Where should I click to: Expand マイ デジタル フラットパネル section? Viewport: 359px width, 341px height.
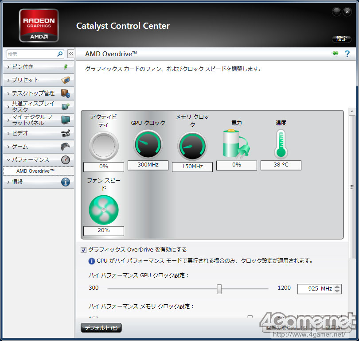point(39,120)
